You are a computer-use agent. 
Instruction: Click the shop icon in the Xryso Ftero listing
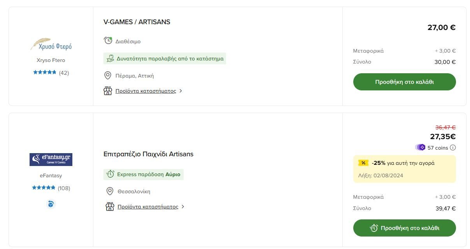(x=108, y=91)
